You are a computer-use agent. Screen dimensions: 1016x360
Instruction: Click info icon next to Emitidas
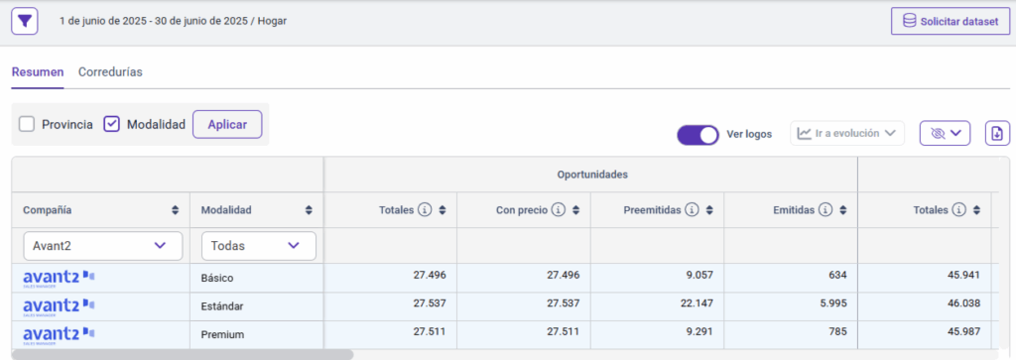825,210
